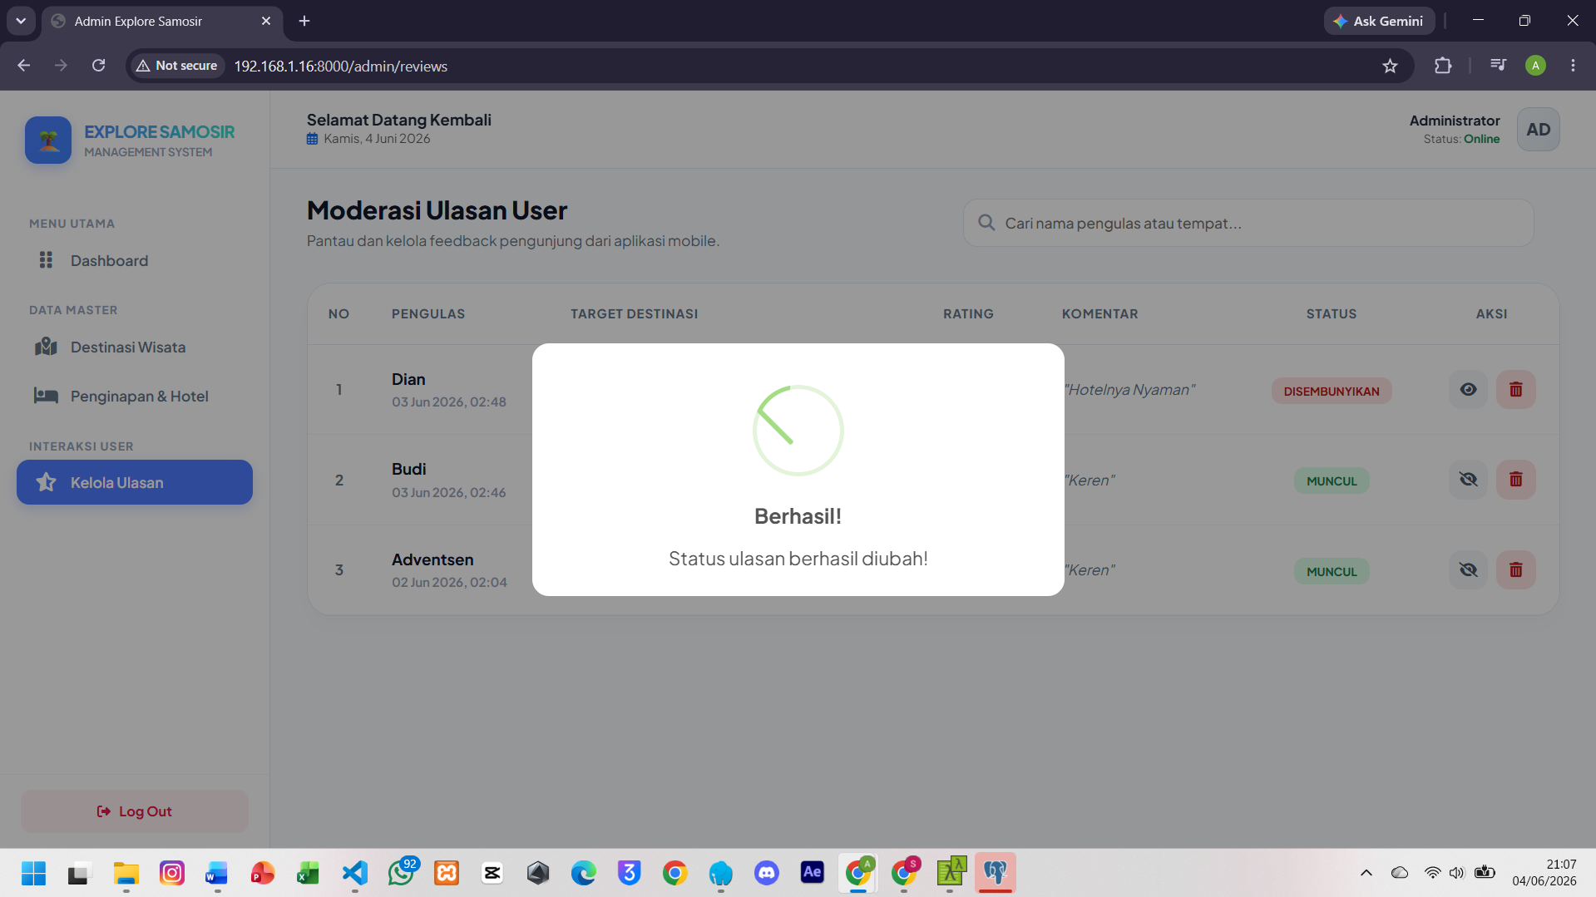Open a new browser tab
1596x897 pixels.
(304, 21)
